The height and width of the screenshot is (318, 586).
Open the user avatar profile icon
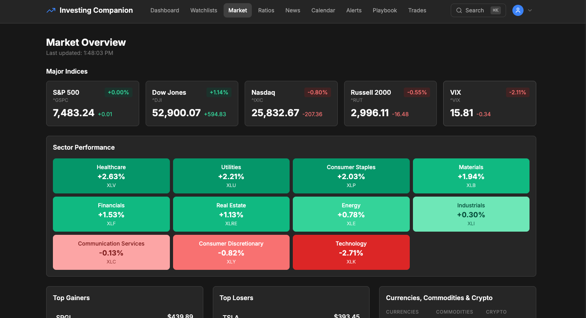pos(518,10)
